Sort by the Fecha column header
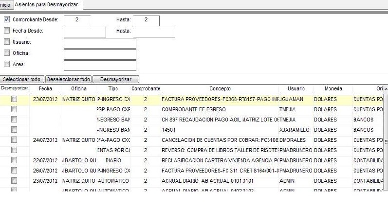Image resolution: width=388 pixels, height=207 pixels. (45, 88)
